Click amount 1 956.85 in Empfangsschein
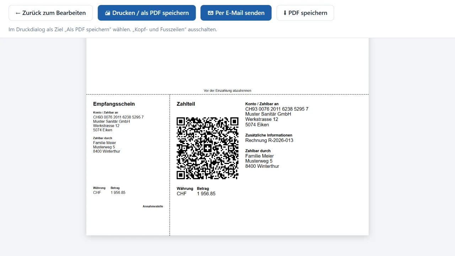The width and height of the screenshot is (455, 256). click(x=118, y=193)
